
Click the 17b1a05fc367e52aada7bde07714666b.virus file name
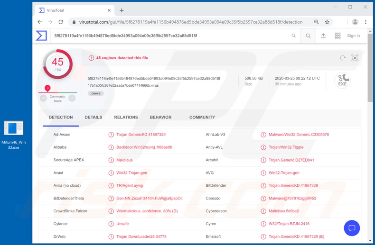pos(123,85)
